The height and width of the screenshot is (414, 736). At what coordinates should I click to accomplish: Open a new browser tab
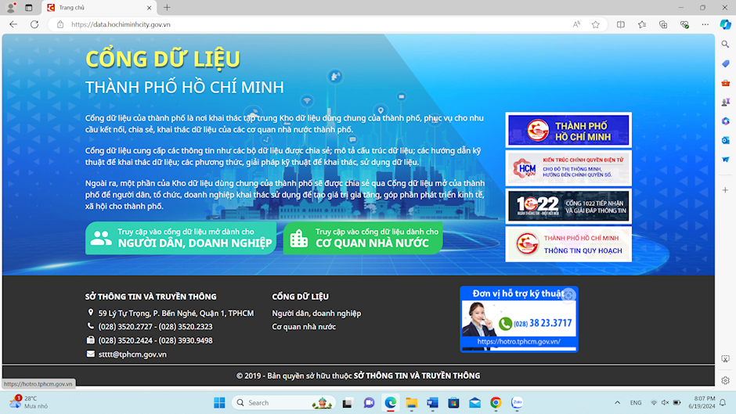click(167, 8)
